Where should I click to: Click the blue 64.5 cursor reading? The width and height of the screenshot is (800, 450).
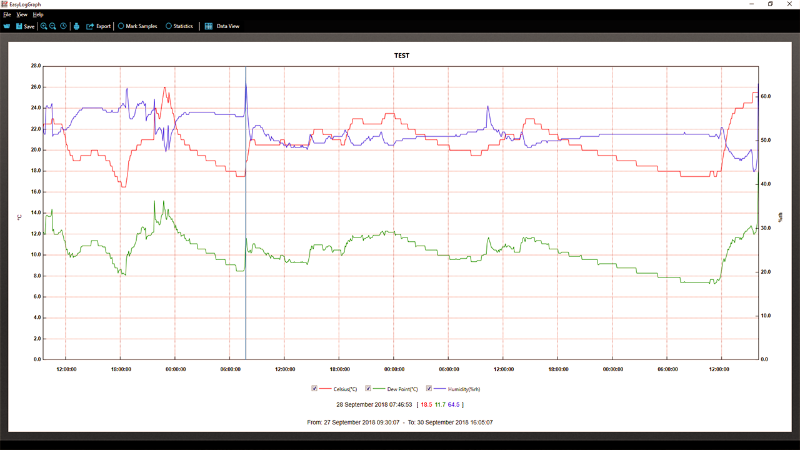(x=454, y=404)
